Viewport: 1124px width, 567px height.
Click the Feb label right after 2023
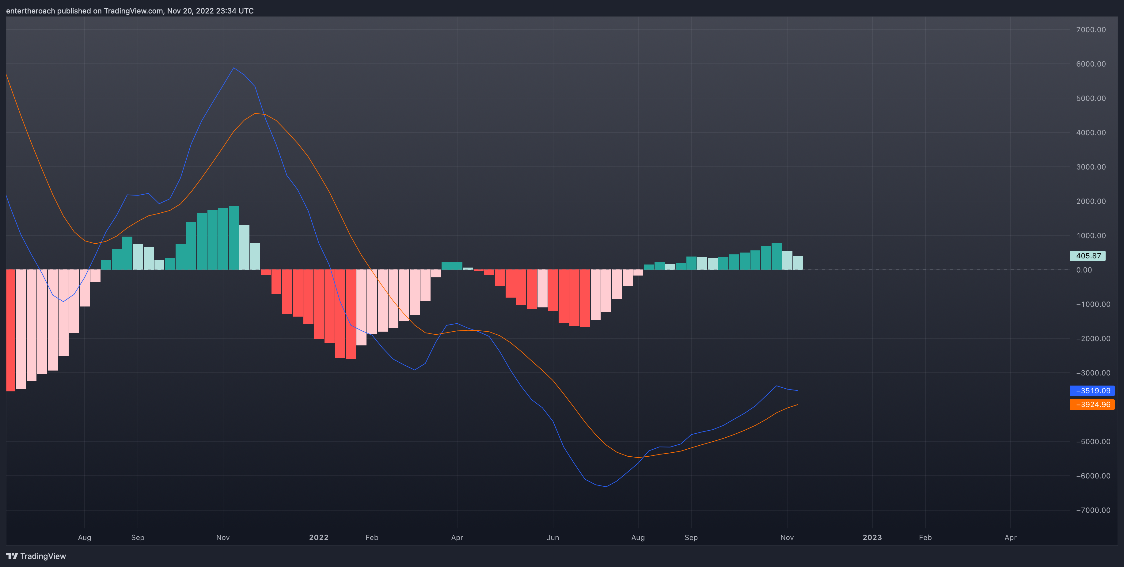pos(925,537)
